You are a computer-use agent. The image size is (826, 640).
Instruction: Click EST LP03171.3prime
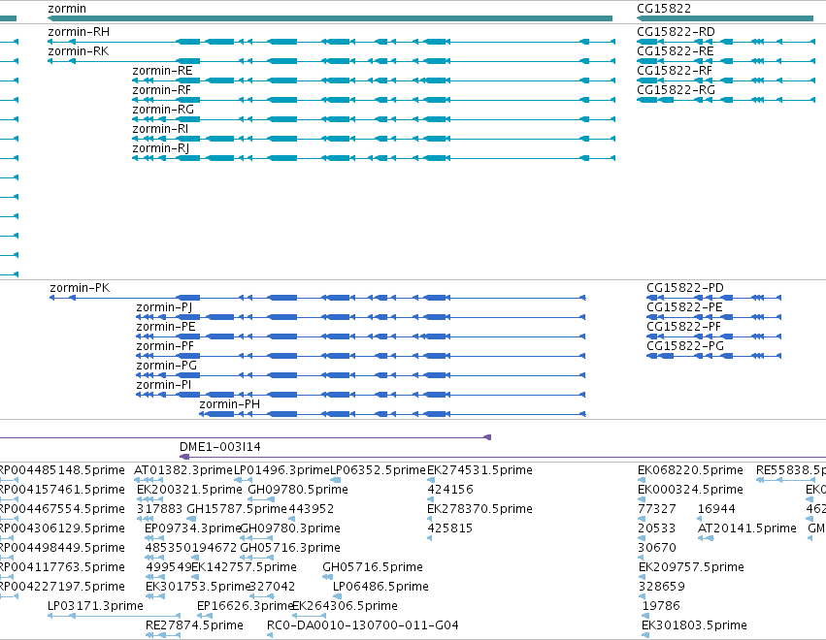click(x=95, y=606)
